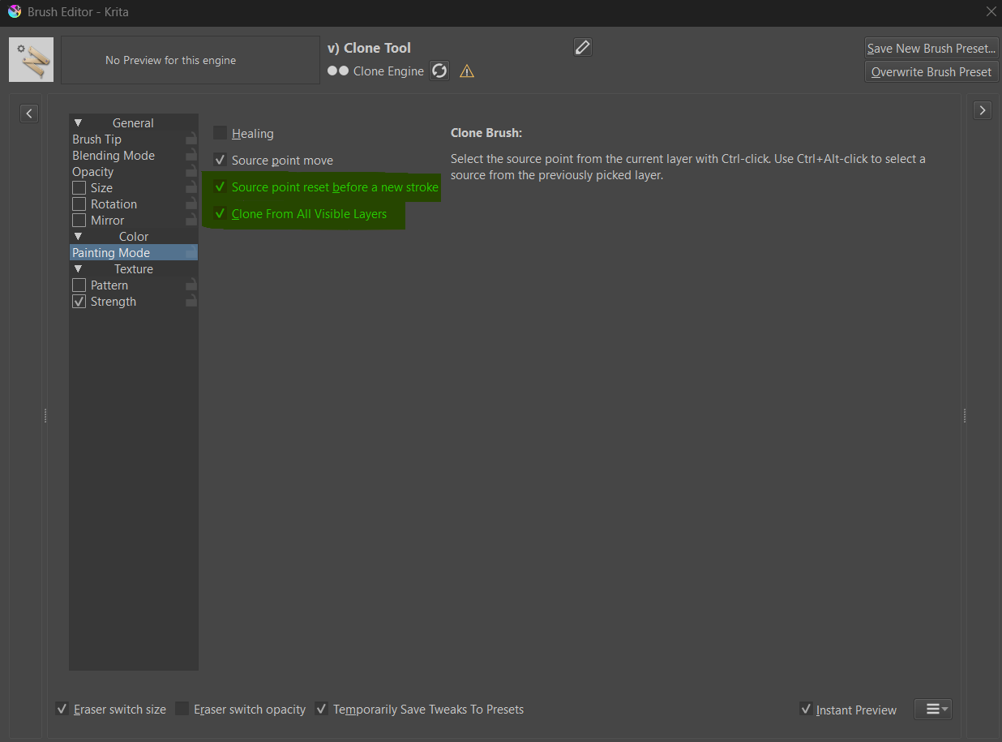
Task: Collapse the Texture section triangle
Action: [79, 269]
